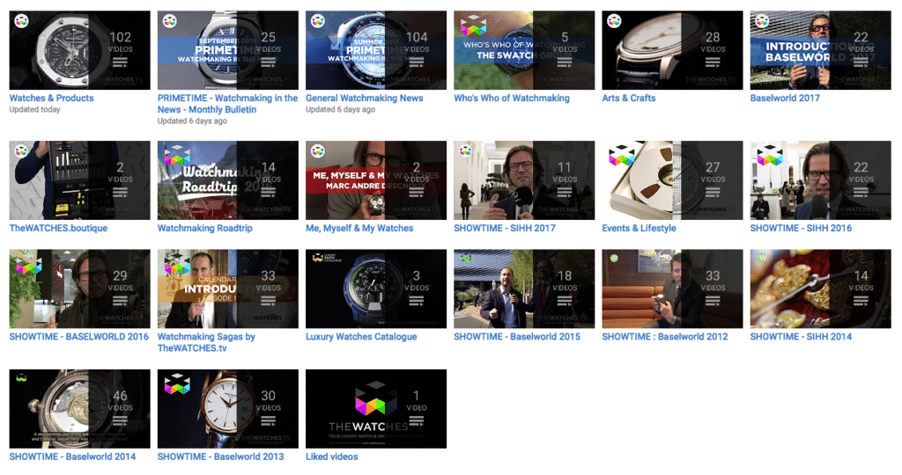
Task: Click the Liked videos thumbnail with 1 video
Action: [375, 409]
